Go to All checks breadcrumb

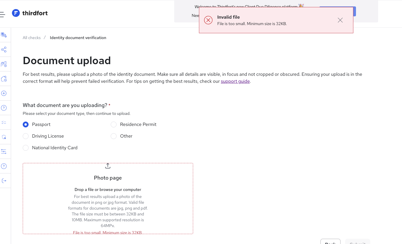tap(32, 38)
